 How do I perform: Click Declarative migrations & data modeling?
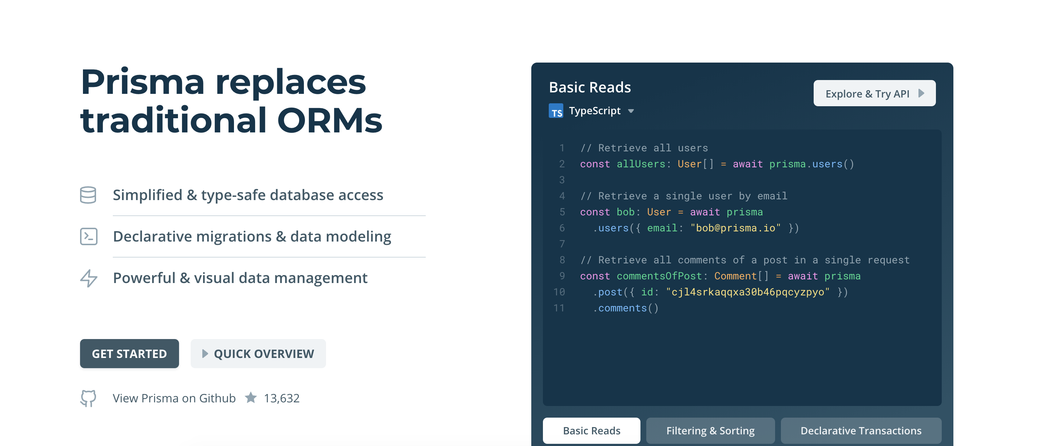tap(252, 236)
